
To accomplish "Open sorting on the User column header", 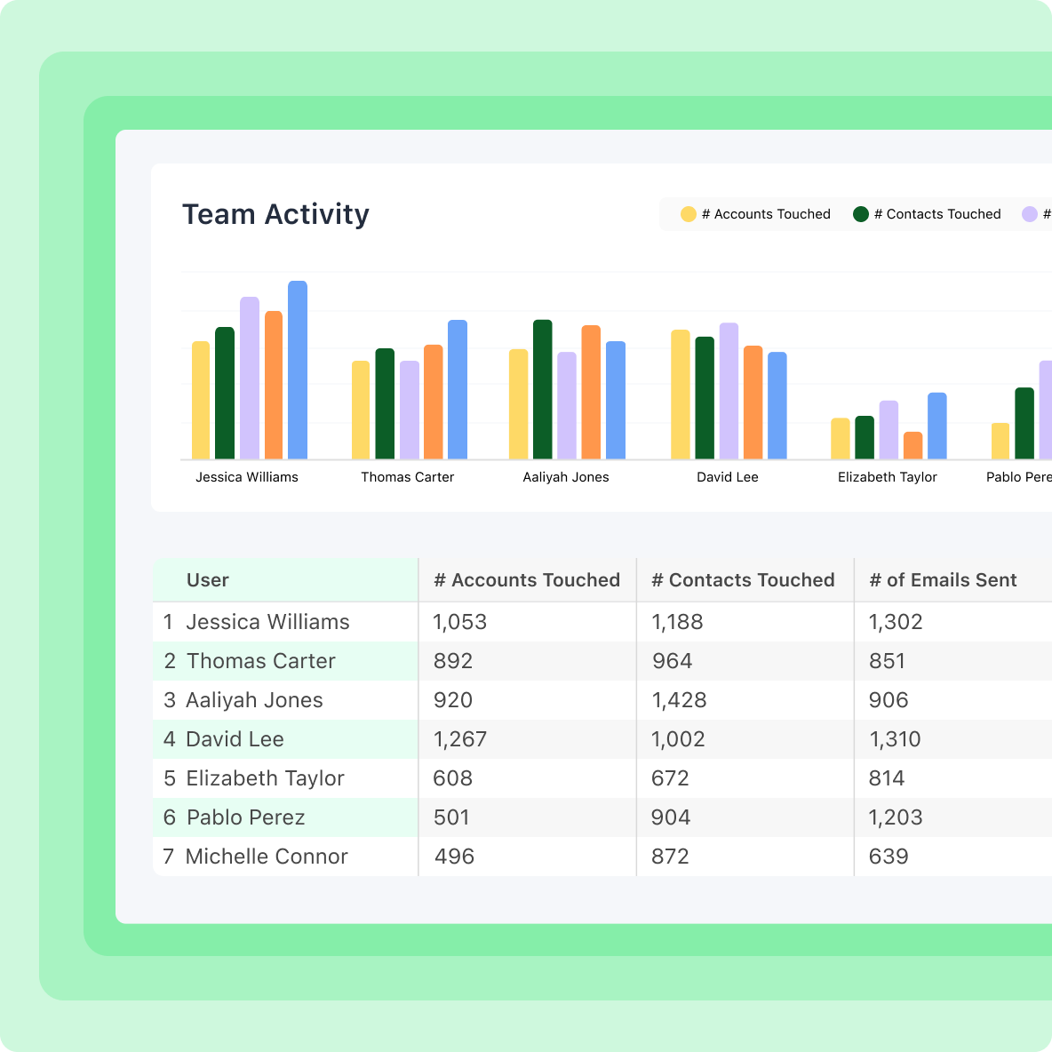I will (x=207, y=579).
